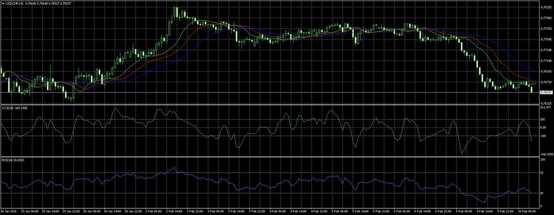554x215 pixels.
Task: Click the 0.78155 price level
Action: (546, 7)
